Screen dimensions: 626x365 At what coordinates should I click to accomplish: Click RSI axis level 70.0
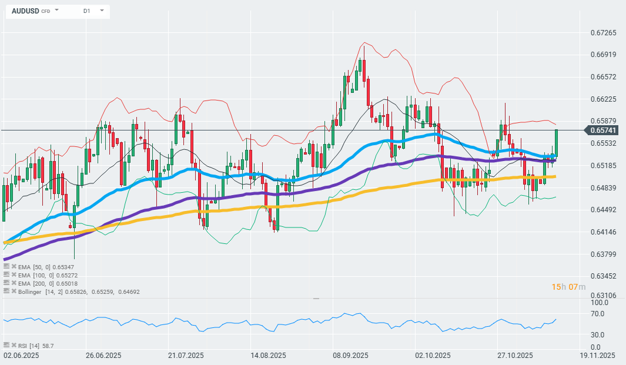(598, 314)
